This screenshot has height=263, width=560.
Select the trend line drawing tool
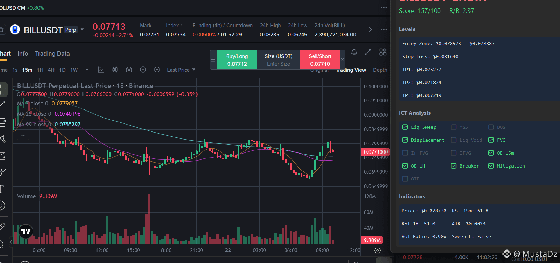2,104
